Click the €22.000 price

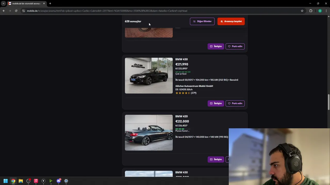[x=182, y=121]
